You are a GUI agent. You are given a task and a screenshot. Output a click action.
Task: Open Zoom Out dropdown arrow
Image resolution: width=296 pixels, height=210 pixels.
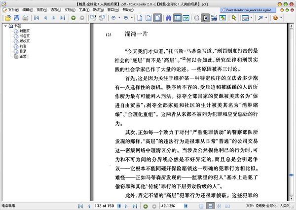[119, 18]
